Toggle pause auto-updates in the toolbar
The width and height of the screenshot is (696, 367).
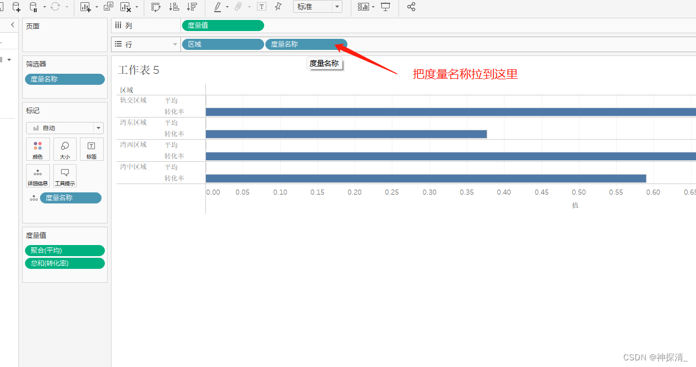tap(36, 7)
